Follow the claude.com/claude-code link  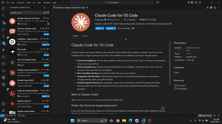click(x=86, y=100)
